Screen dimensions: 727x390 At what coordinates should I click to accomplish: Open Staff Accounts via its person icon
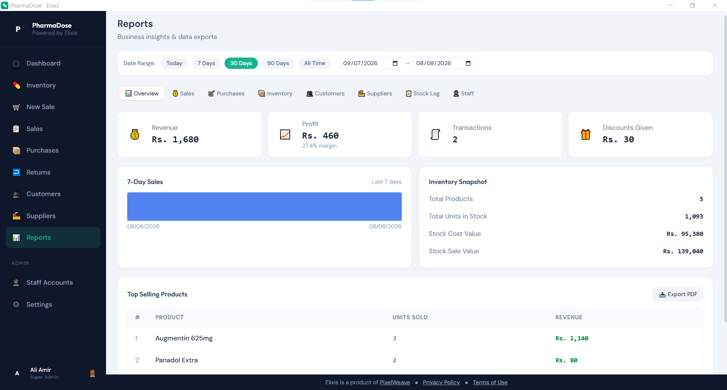[x=16, y=282]
